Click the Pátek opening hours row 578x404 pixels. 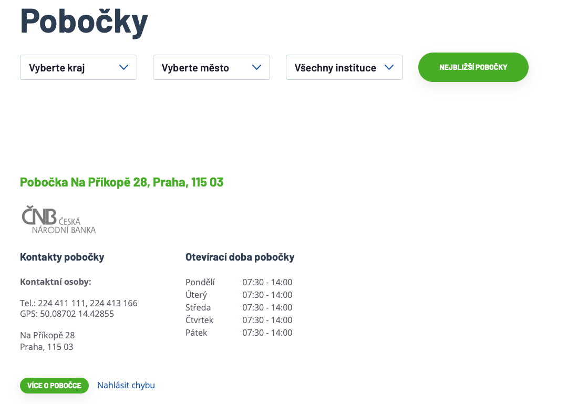239,333
